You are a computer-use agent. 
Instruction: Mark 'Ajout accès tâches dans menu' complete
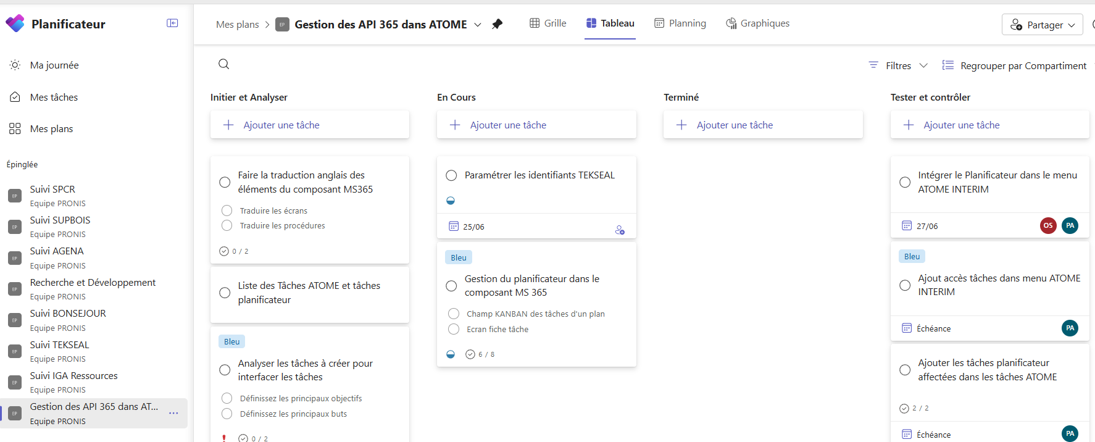click(905, 285)
